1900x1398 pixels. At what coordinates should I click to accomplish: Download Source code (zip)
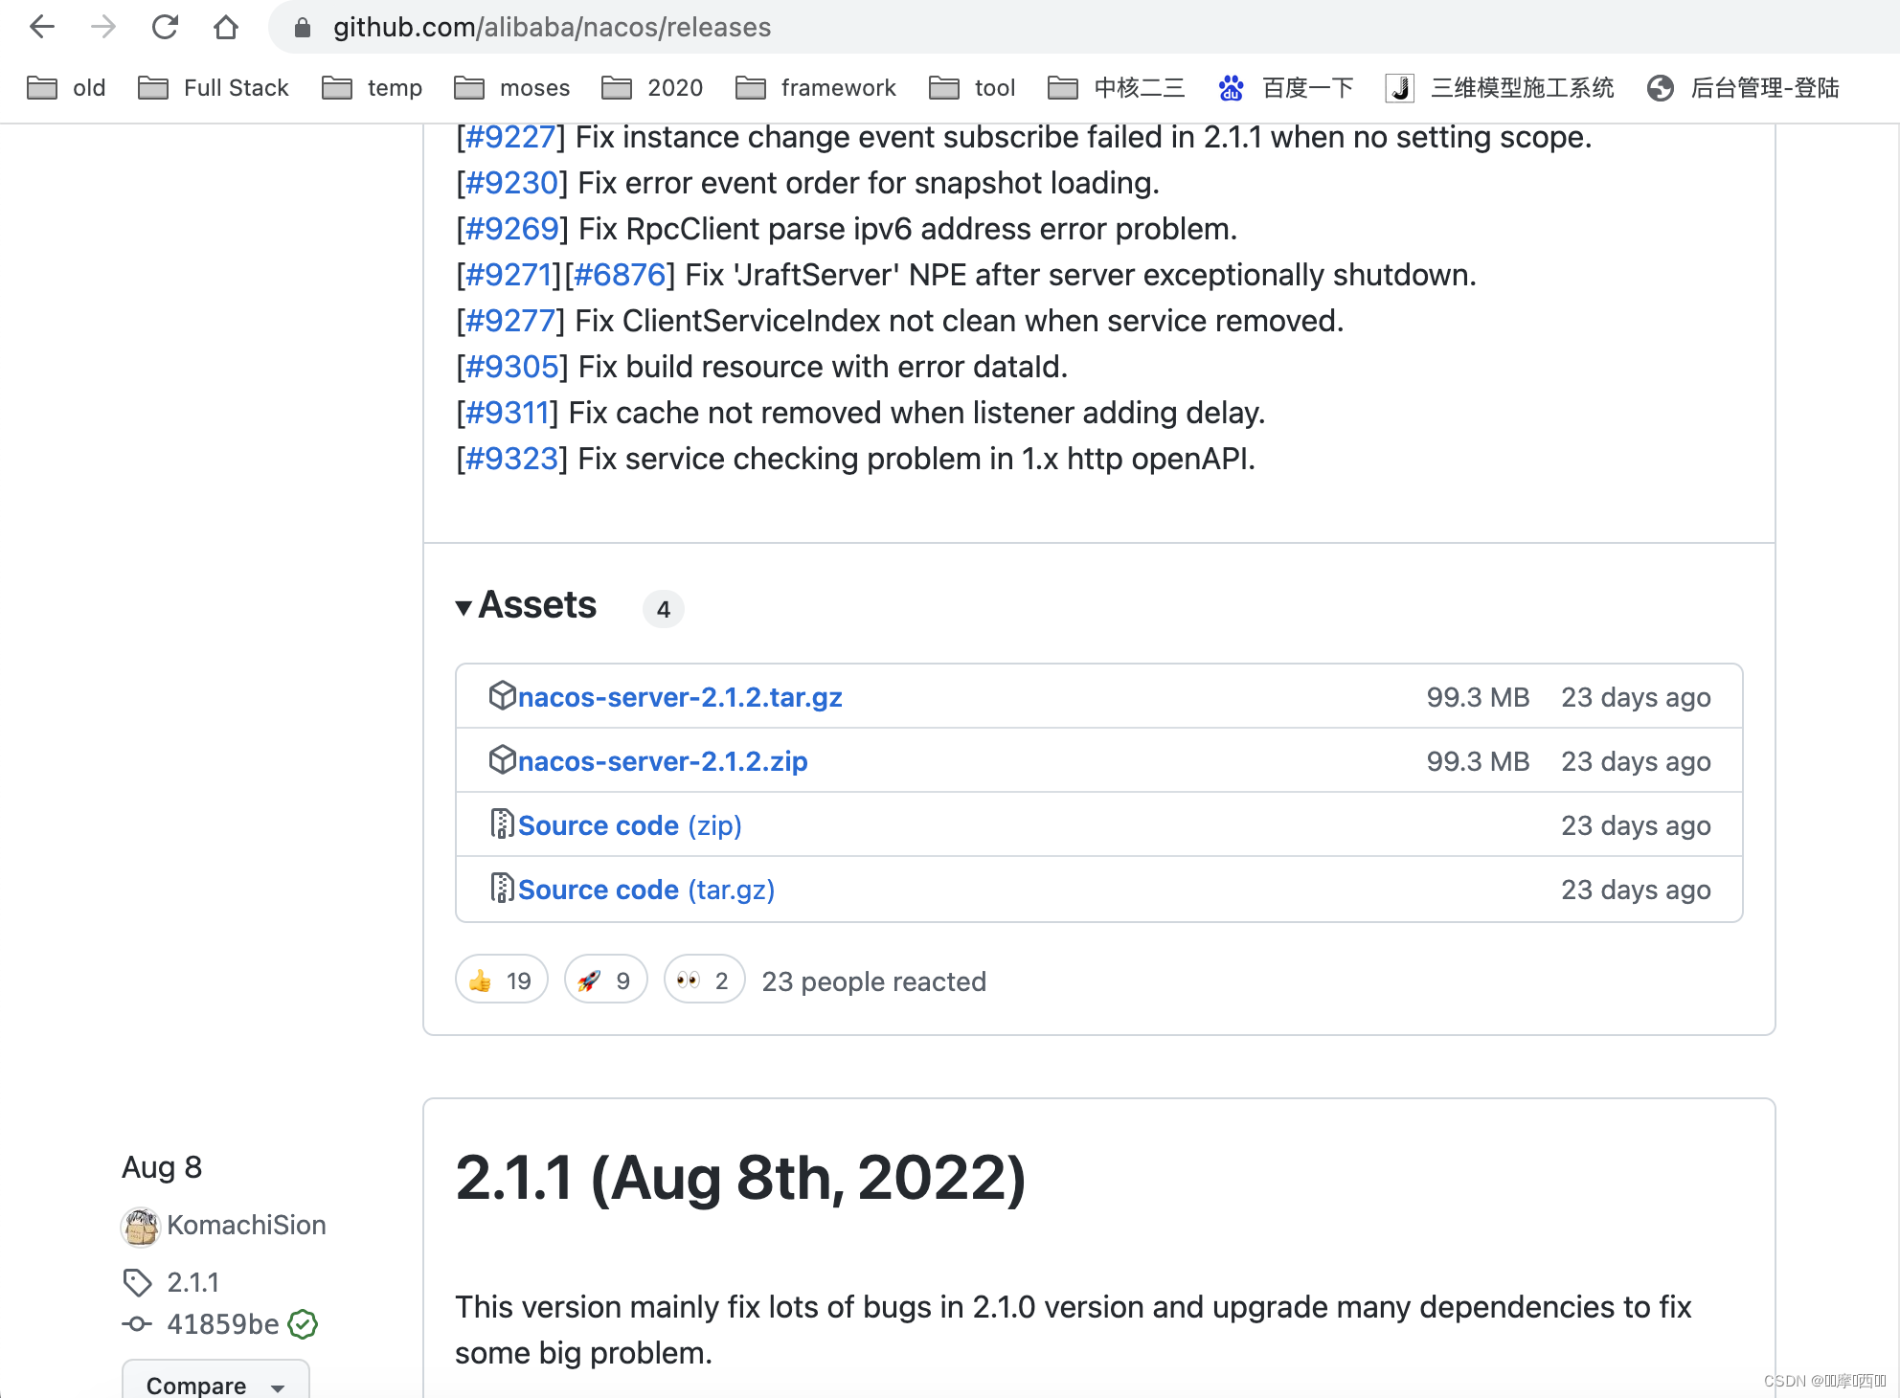[x=630, y=825]
